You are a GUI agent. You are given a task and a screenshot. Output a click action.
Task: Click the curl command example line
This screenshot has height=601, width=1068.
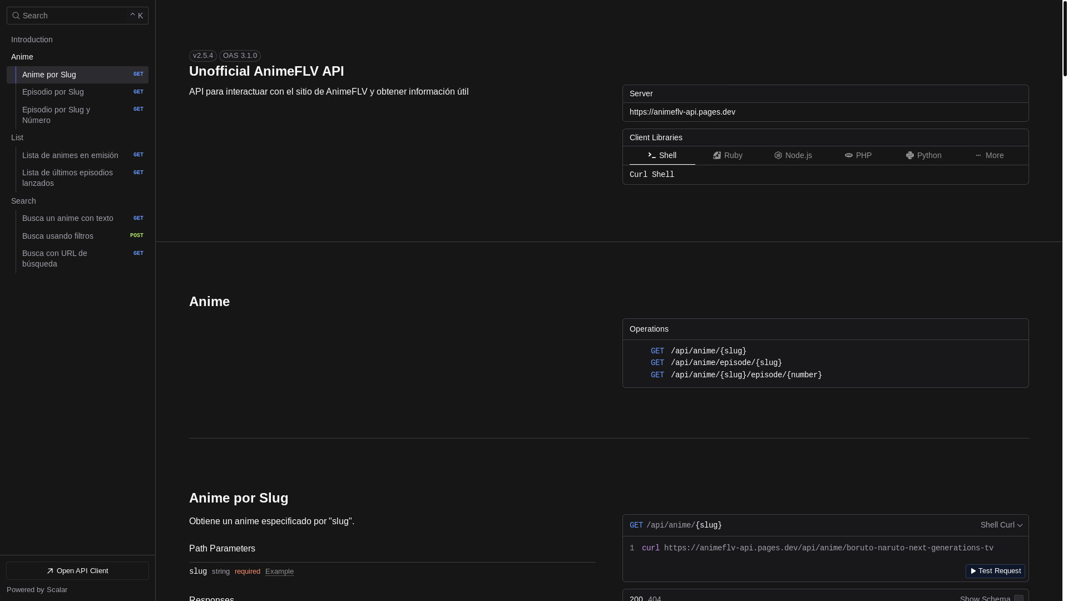click(x=818, y=548)
